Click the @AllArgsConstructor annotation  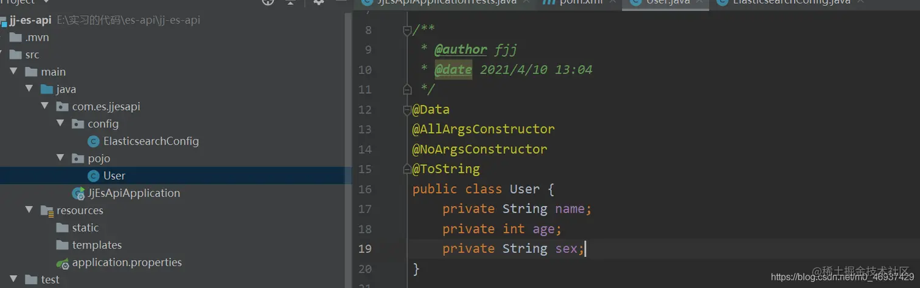click(484, 129)
